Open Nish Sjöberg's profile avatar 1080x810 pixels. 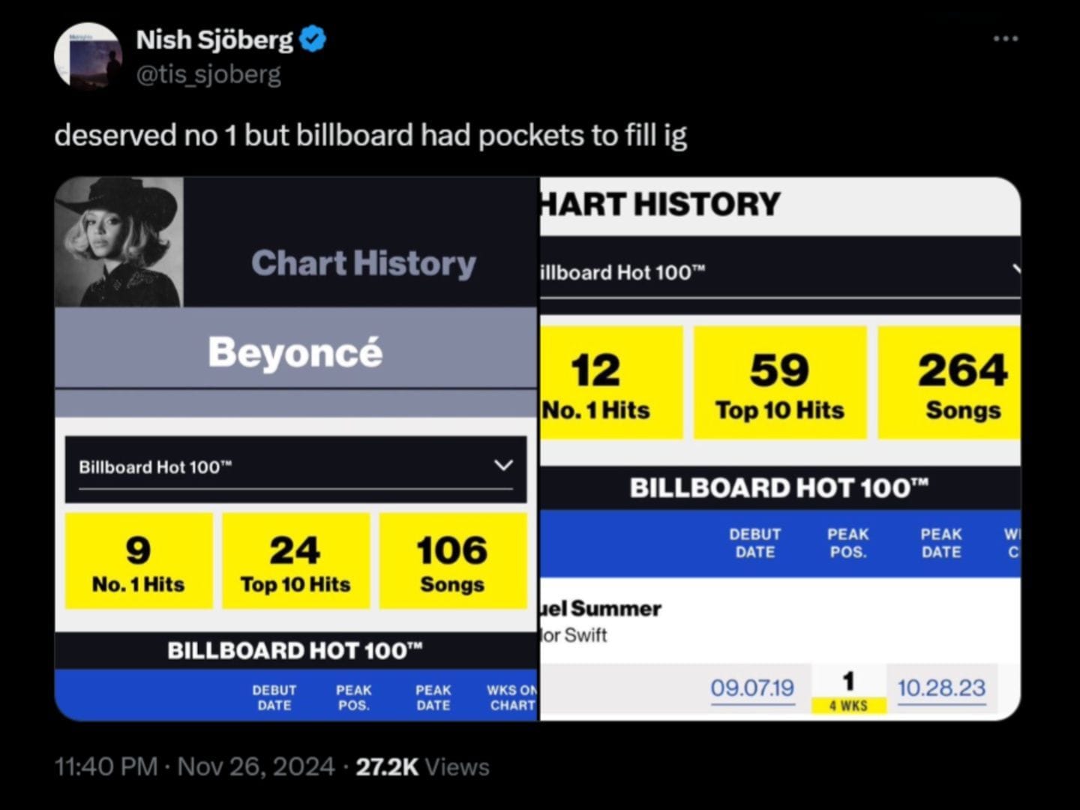88,56
